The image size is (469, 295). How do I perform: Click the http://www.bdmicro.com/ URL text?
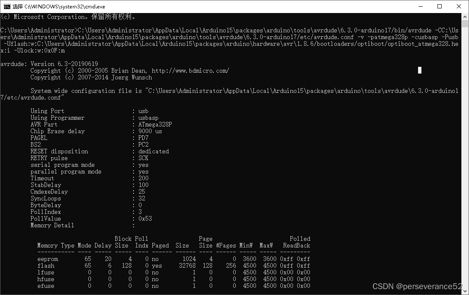click(x=190, y=71)
